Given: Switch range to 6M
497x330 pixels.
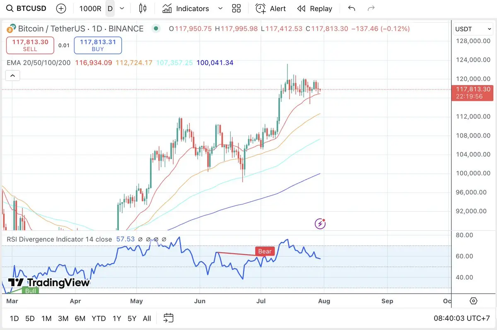Looking at the screenshot, I should [80, 318].
